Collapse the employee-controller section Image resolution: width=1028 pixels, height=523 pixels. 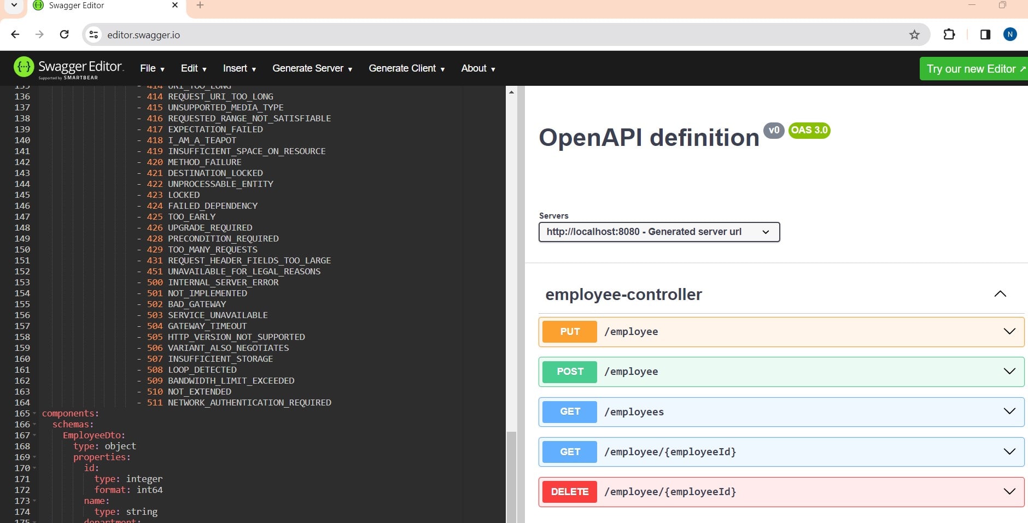pyautogui.click(x=1000, y=294)
